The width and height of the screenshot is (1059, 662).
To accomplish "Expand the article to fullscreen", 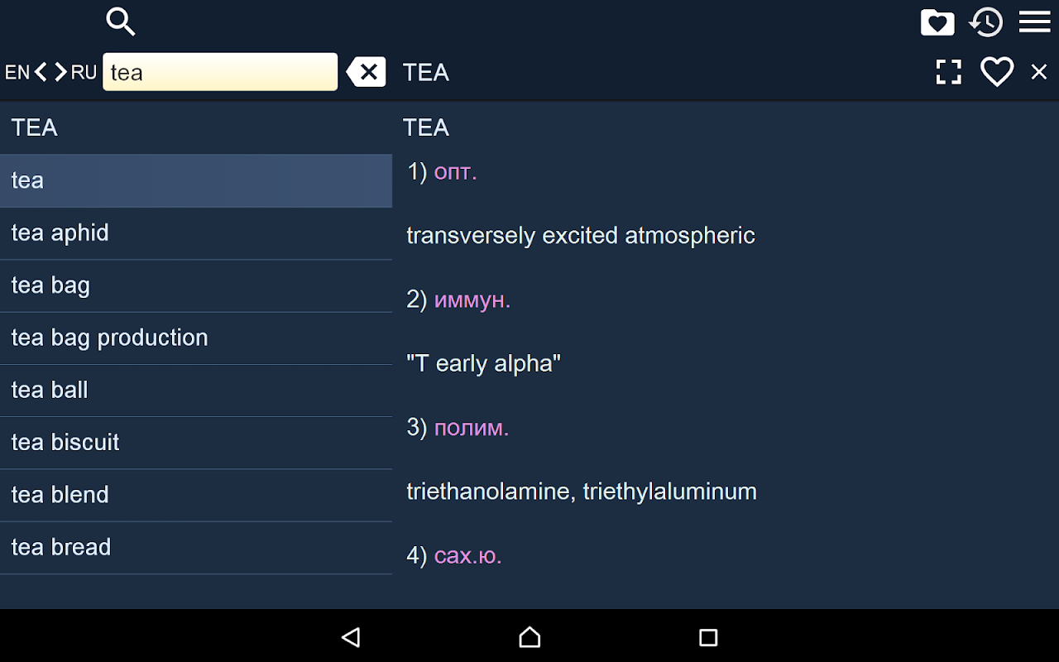I will [949, 72].
